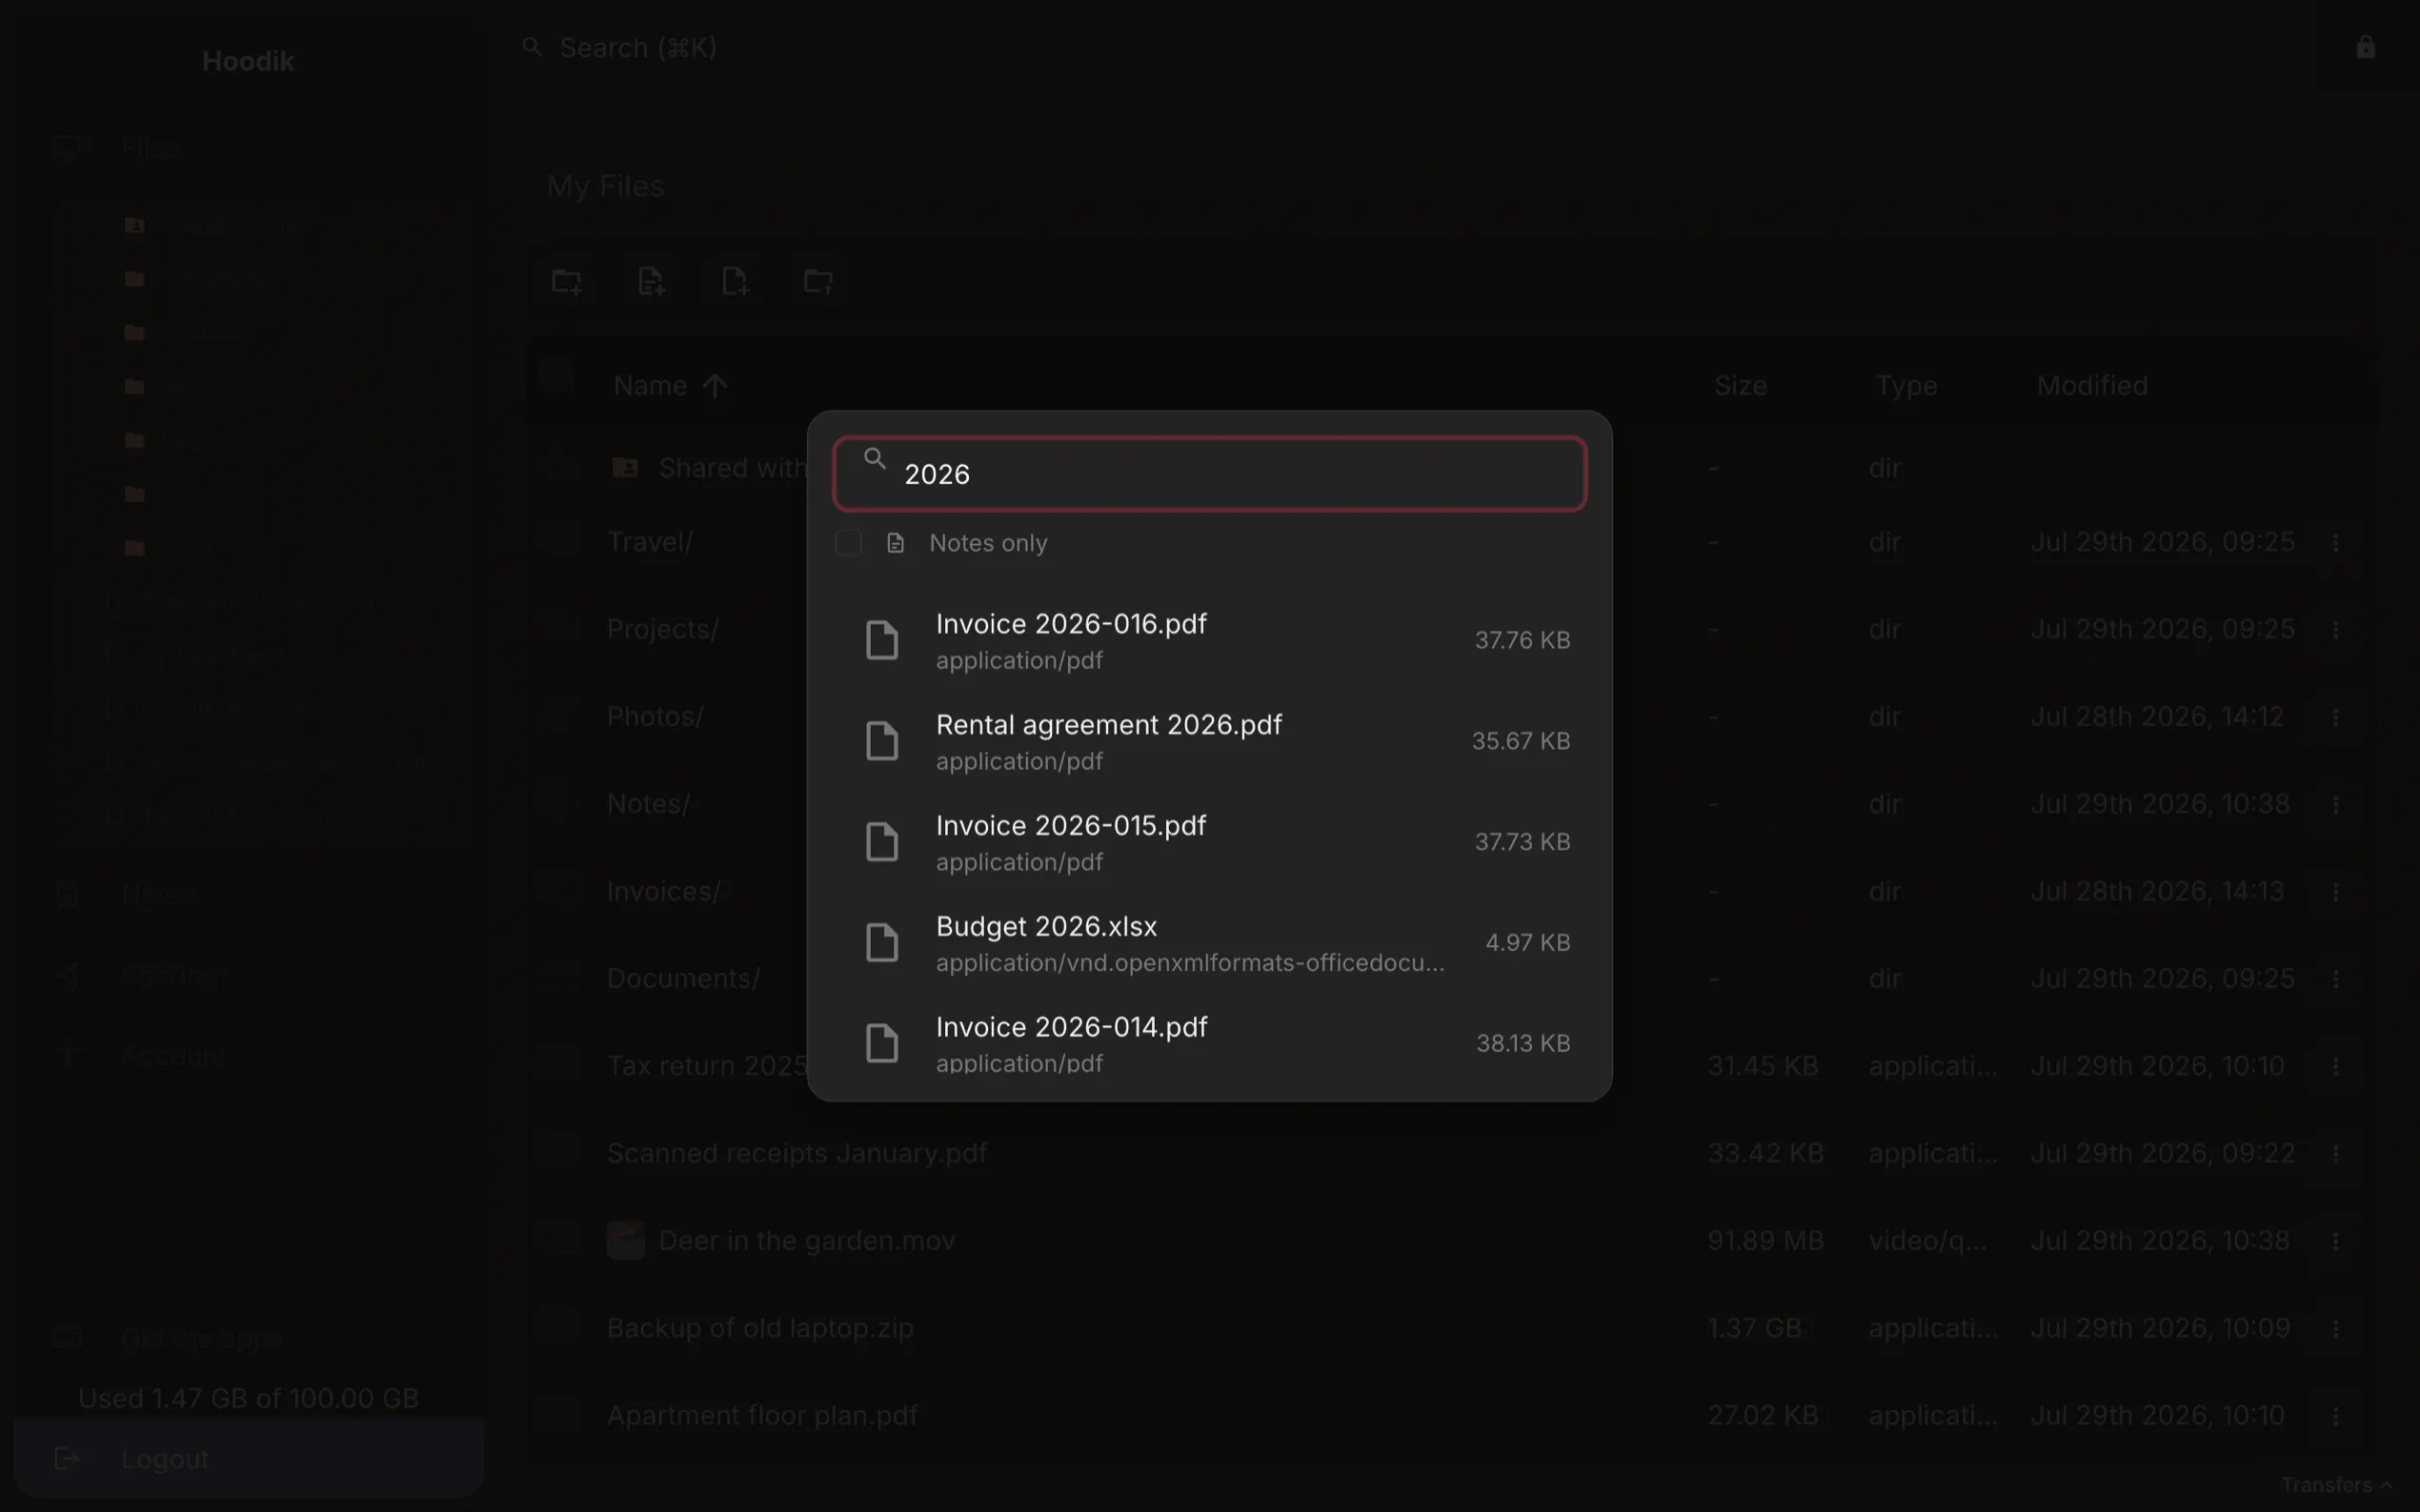2420x1512 pixels.
Task: Open more options for Photos/ row
Action: click(2336, 717)
